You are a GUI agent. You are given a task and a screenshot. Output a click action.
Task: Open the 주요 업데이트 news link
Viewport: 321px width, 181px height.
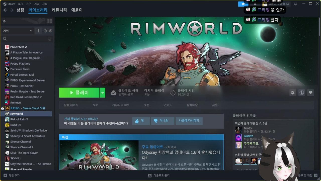tap(152, 147)
